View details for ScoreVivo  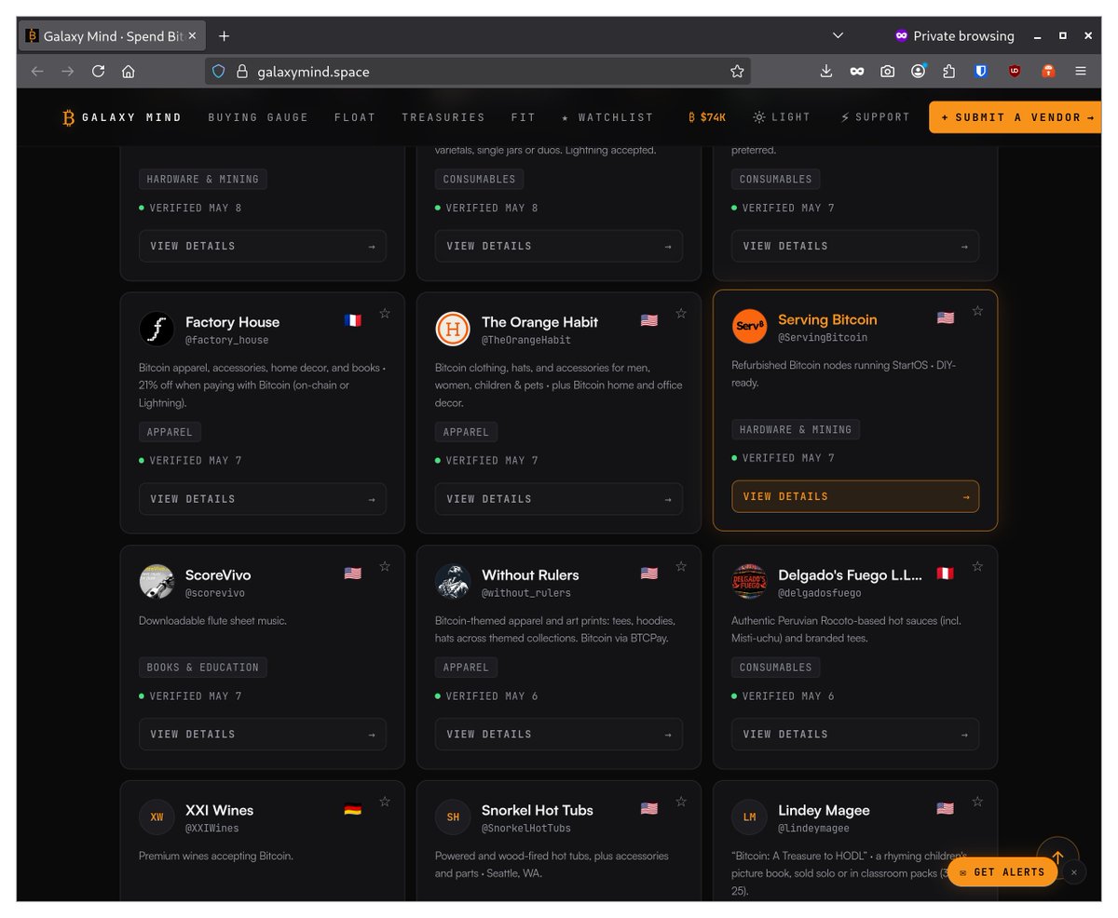(x=263, y=735)
